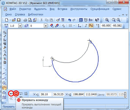This screenshot has height=110, width=130.
Task: Create a new document with the blank page icon
Action: pyautogui.click(x=7, y=20)
